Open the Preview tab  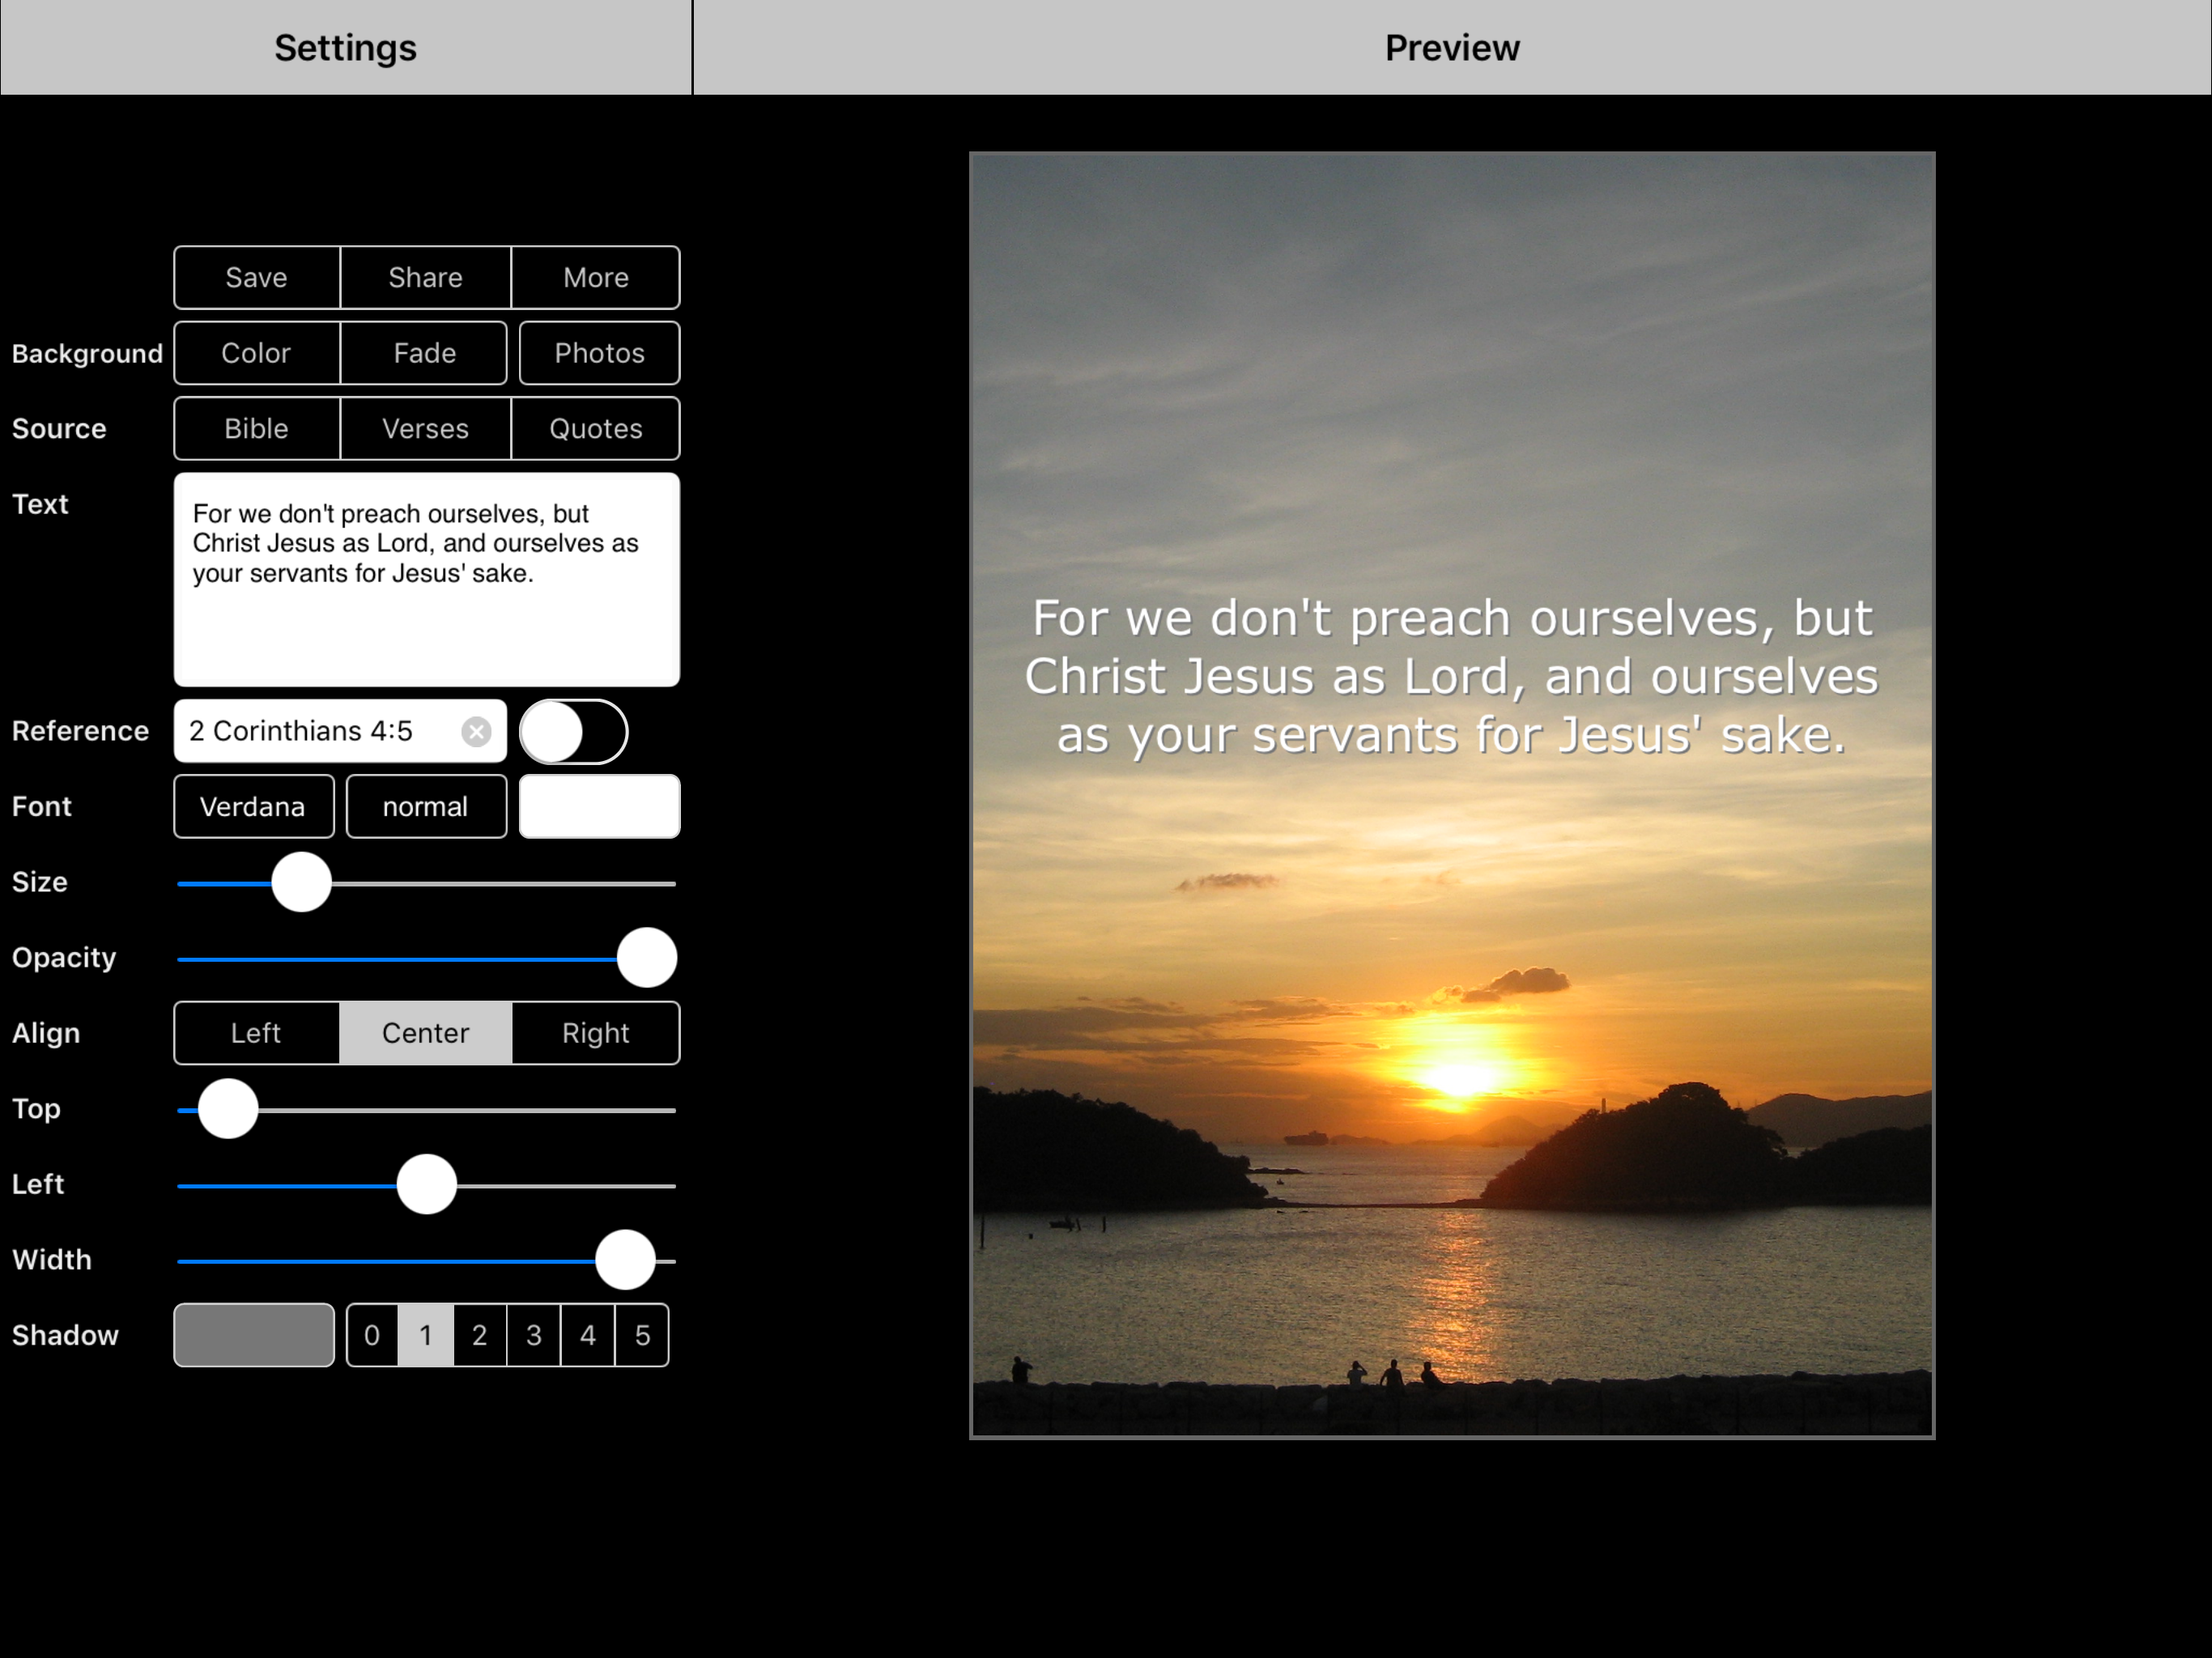(1452, 48)
